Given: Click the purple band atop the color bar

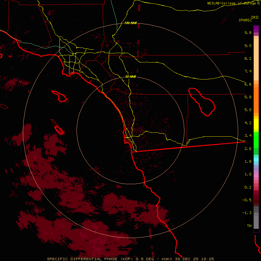Looking at the screenshot, I should pyautogui.click(x=256, y=29).
